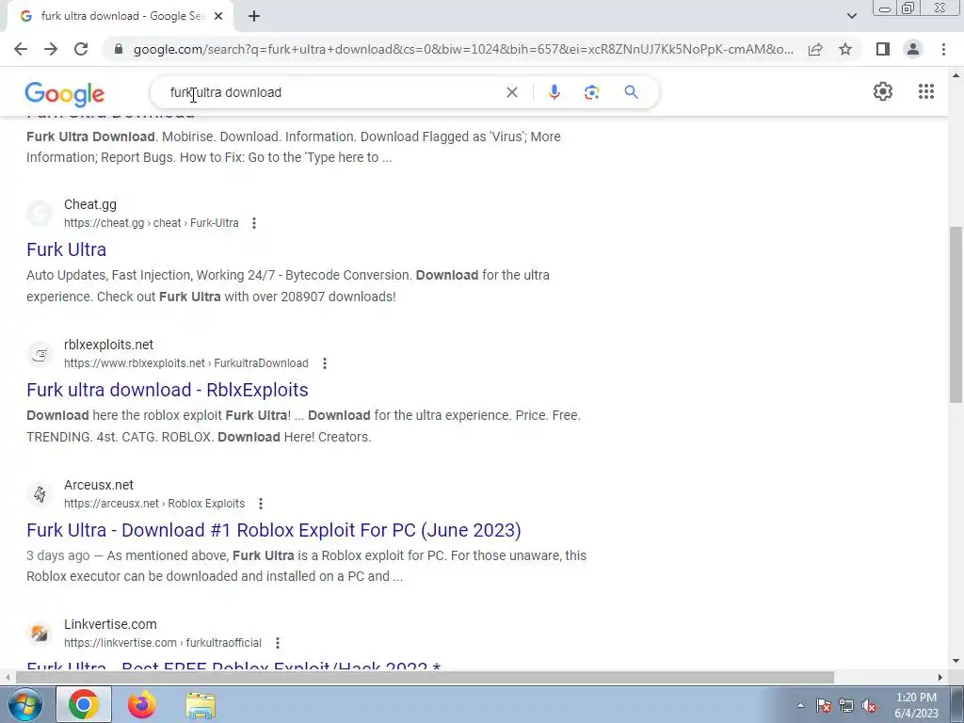Open Google quick settings gear
964x723 pixels.
pos(883,91)
